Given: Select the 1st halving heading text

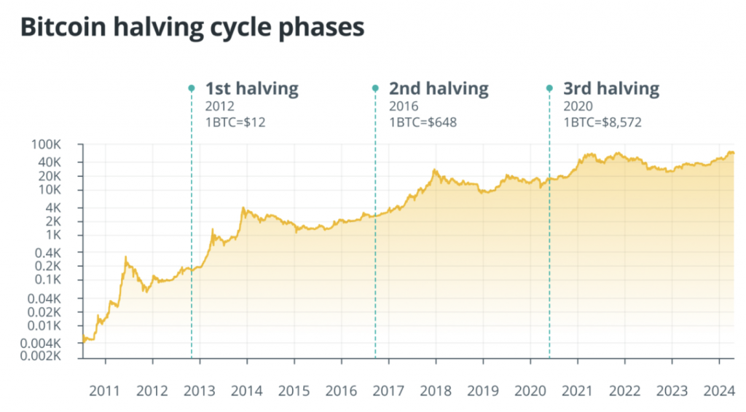Looking at the screenshot, I should (251, 89).
